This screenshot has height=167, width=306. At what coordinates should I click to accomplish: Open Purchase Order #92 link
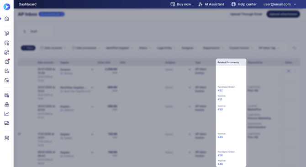coord(220,91)
